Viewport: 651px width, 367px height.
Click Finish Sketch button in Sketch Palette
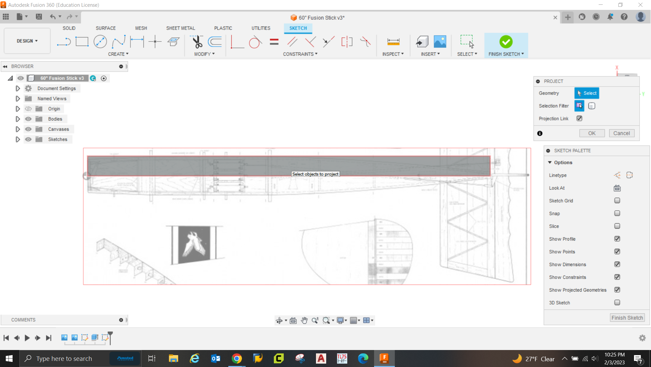(627, 318)
